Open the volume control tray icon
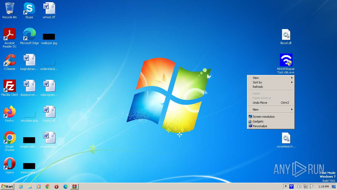The height and width of the screenshot is (190, 337). (x=299, y=187)
